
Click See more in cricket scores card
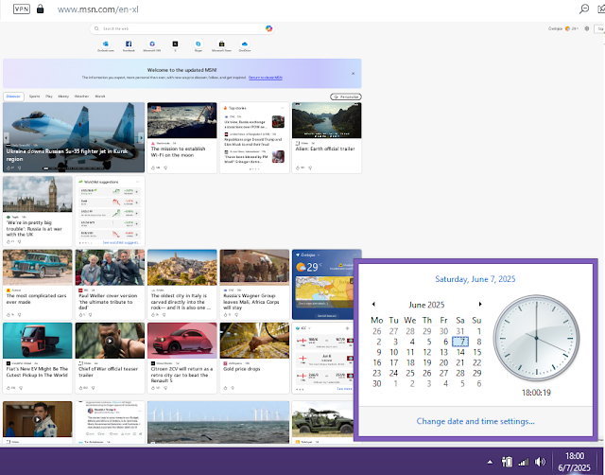tap(344, 389)
